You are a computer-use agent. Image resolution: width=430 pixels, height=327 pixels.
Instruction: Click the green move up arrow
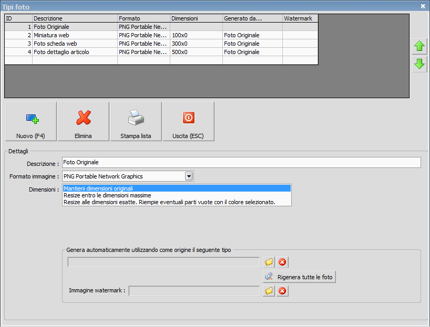click(419, 47)
